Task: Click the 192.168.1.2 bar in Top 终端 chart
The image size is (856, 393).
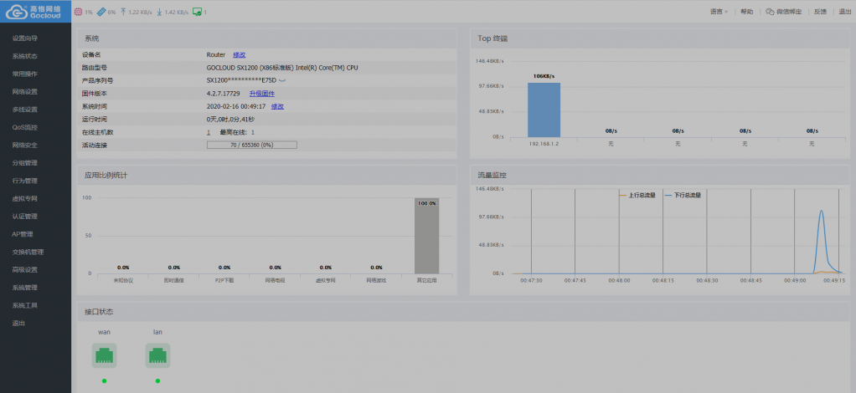Action: click(544, 109)
